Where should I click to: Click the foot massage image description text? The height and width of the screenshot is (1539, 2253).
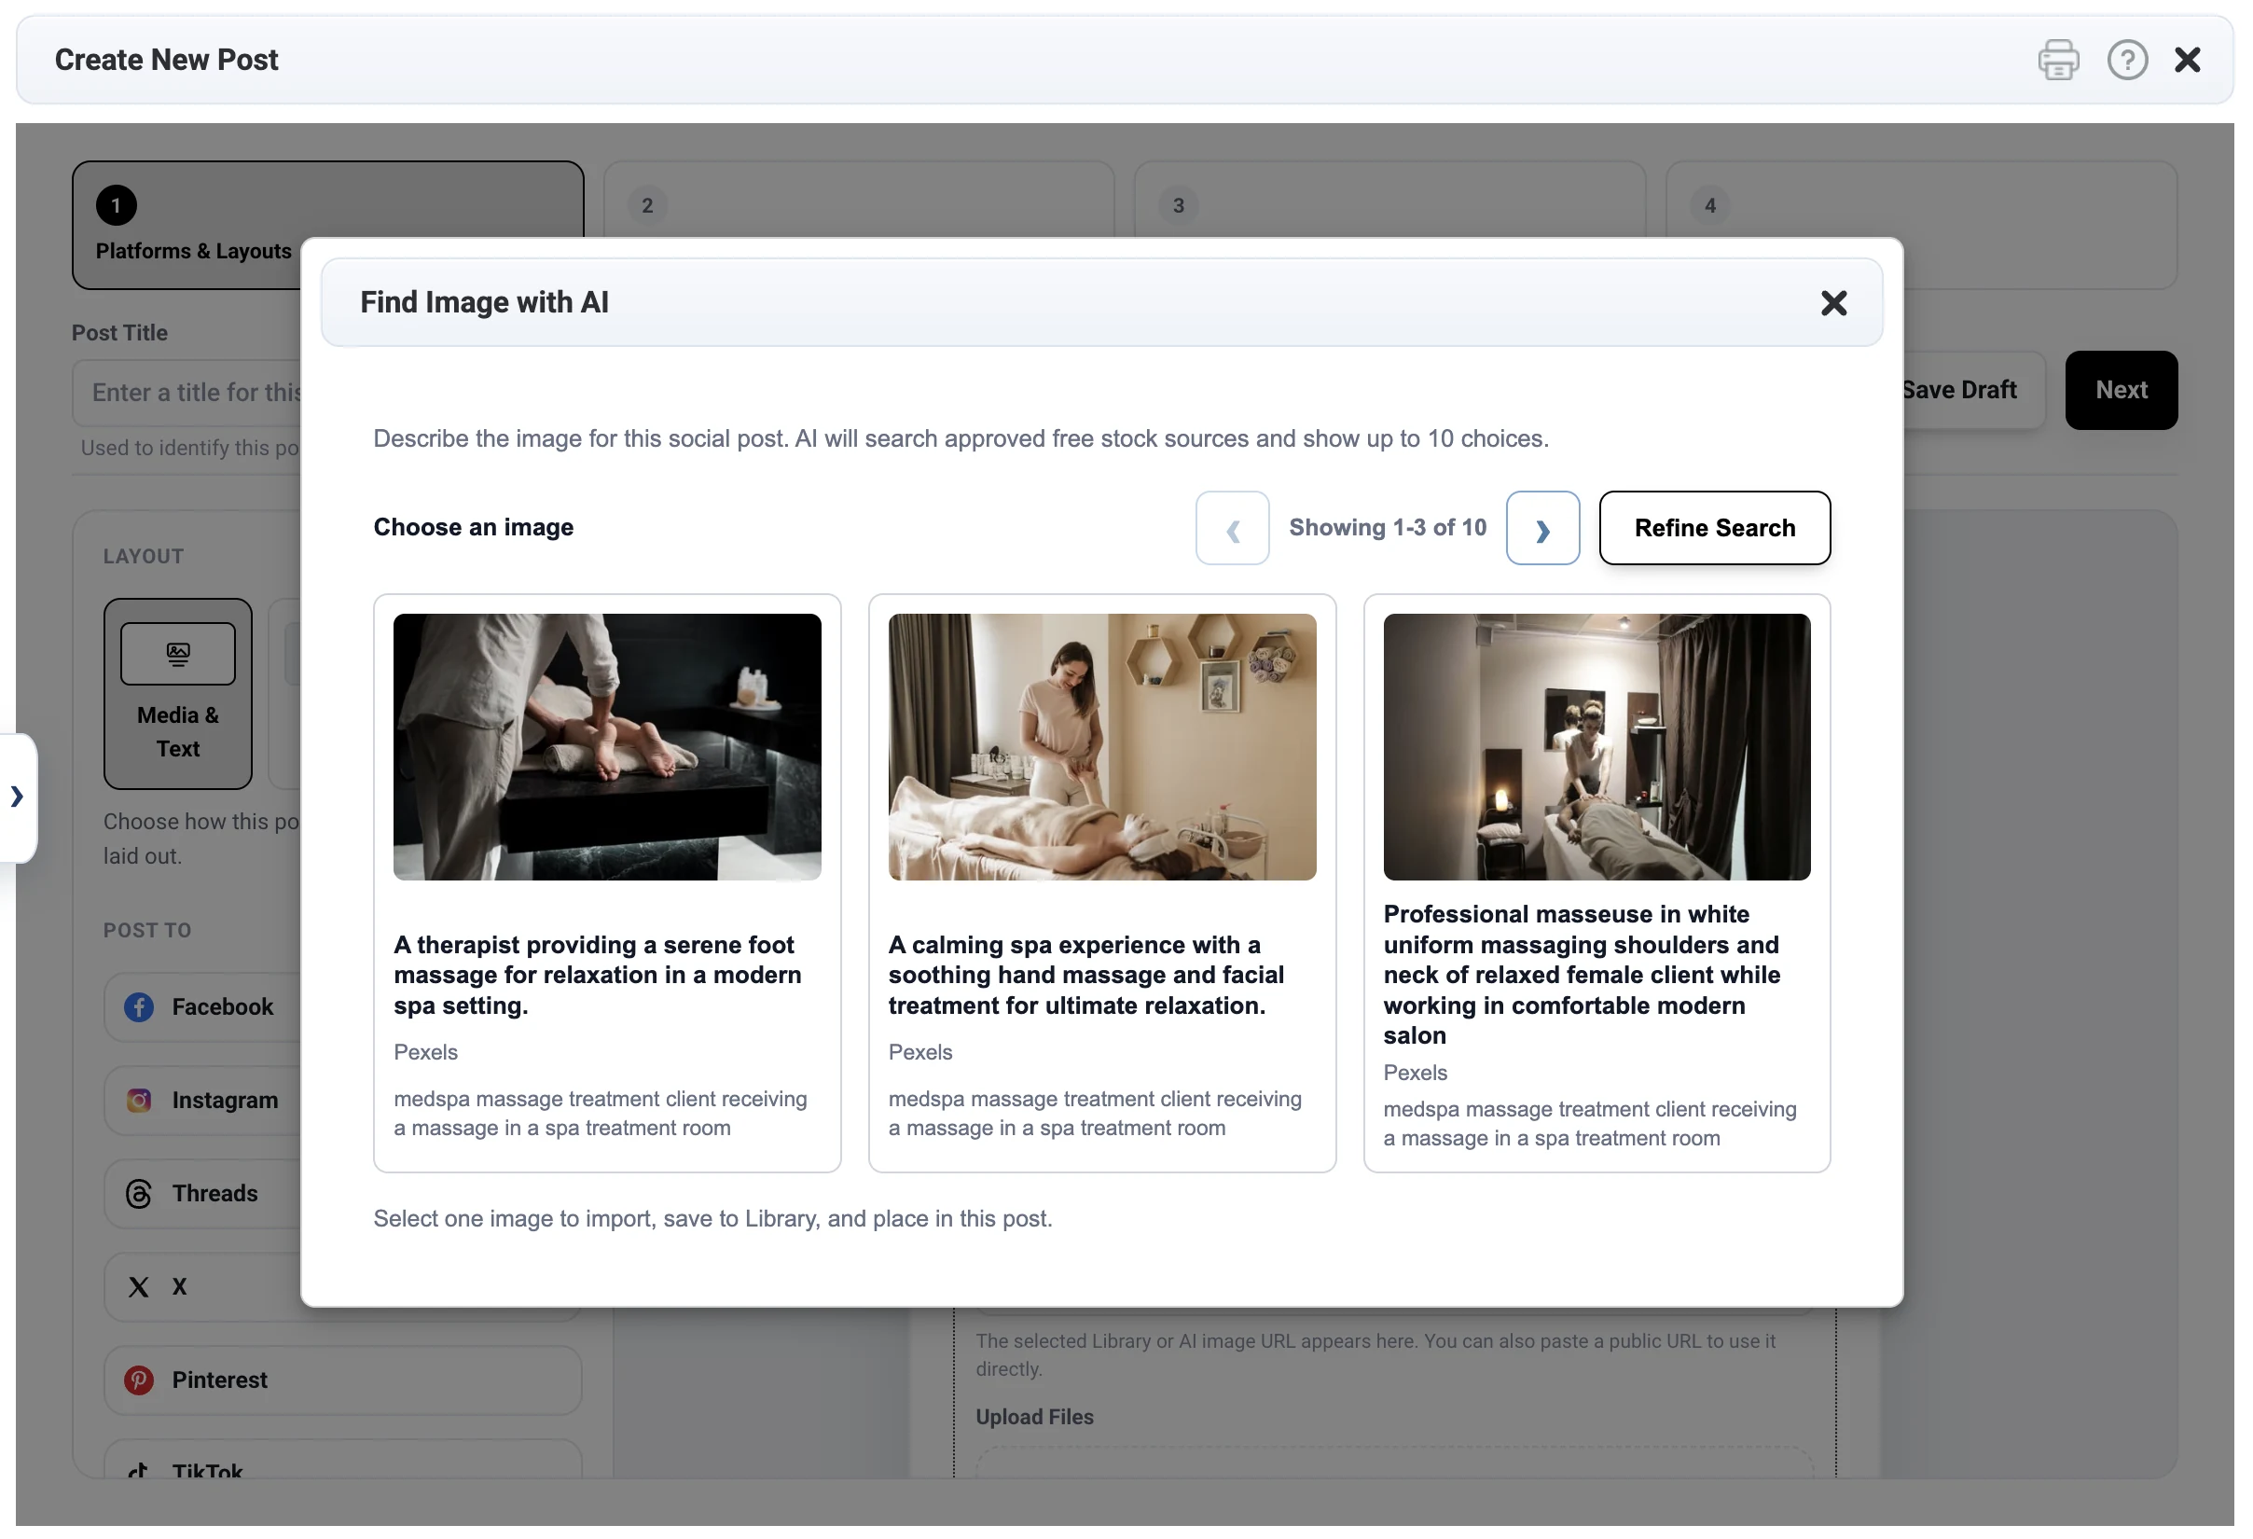click(597, 975)
